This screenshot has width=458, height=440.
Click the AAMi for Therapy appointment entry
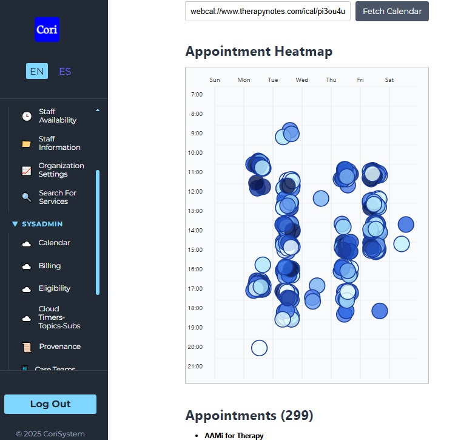(234, 435)
